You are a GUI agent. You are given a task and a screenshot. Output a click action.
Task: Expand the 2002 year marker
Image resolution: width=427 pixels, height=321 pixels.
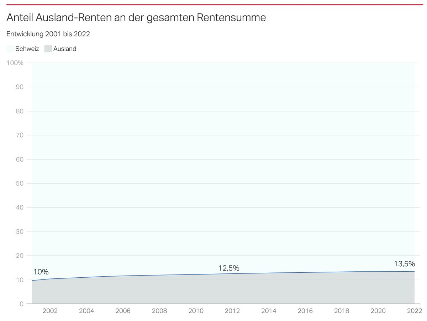[50, 311]
